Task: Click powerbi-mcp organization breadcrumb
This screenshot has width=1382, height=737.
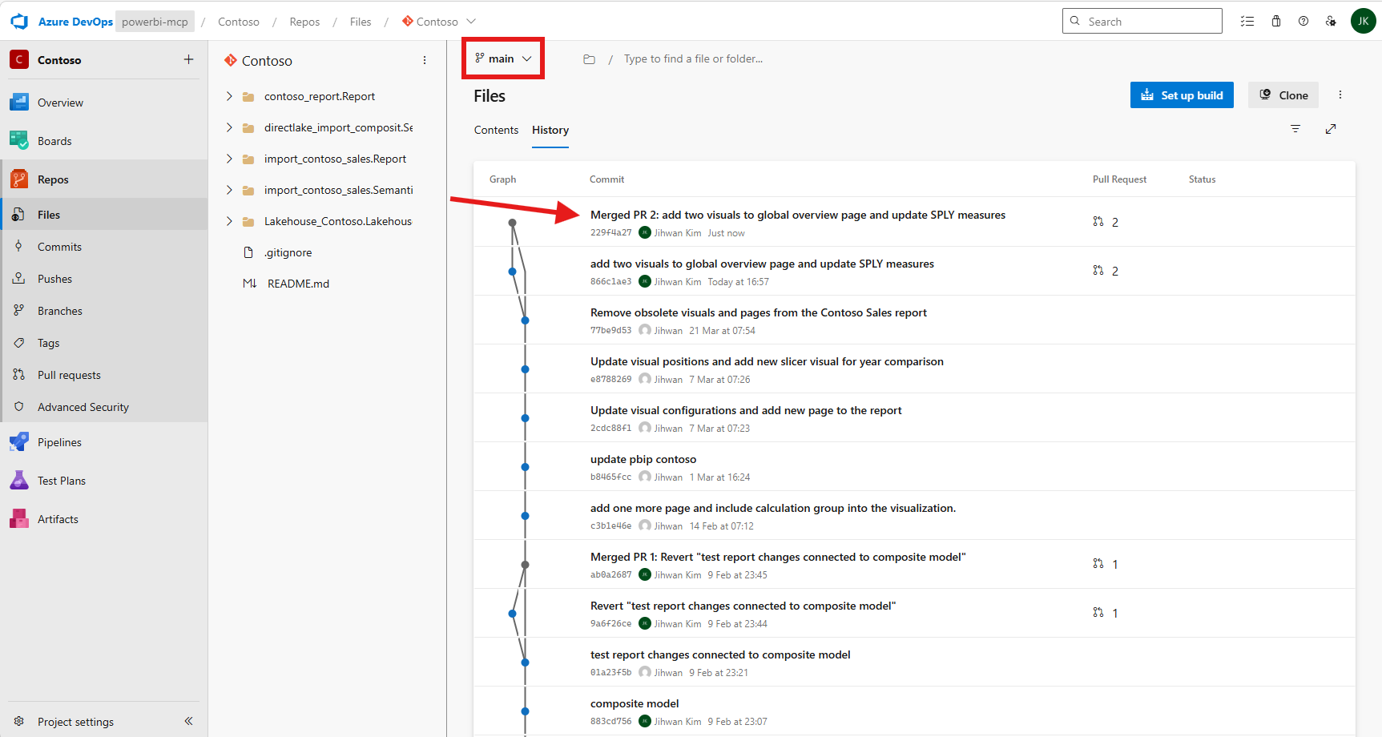Action: [155, 22]
